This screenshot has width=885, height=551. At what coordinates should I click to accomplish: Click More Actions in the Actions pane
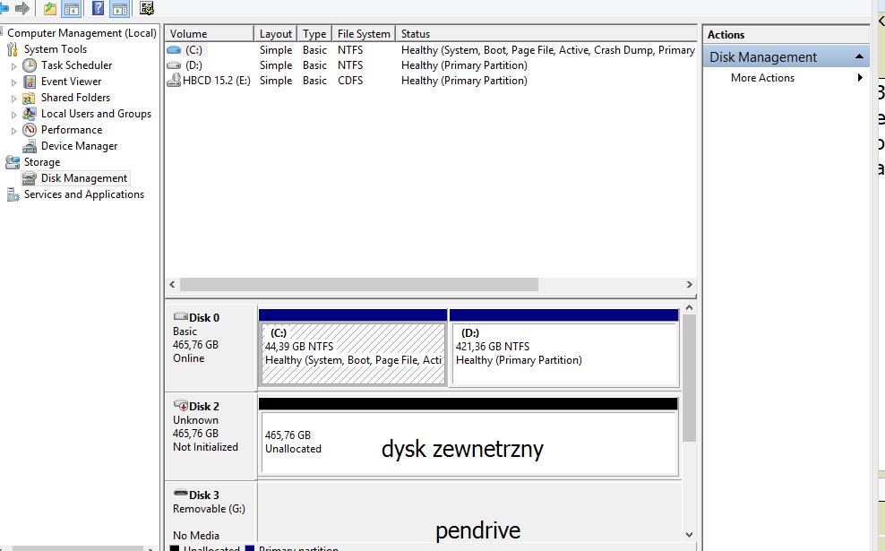tap(762, 78)
